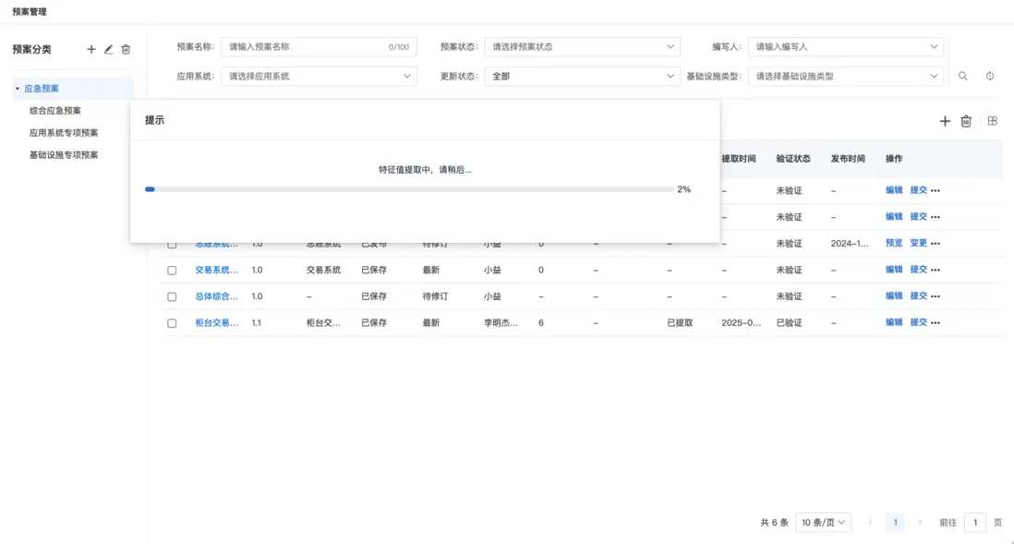Click 编辑 in the first table row
1014x544 pixels.
[894, 190]
